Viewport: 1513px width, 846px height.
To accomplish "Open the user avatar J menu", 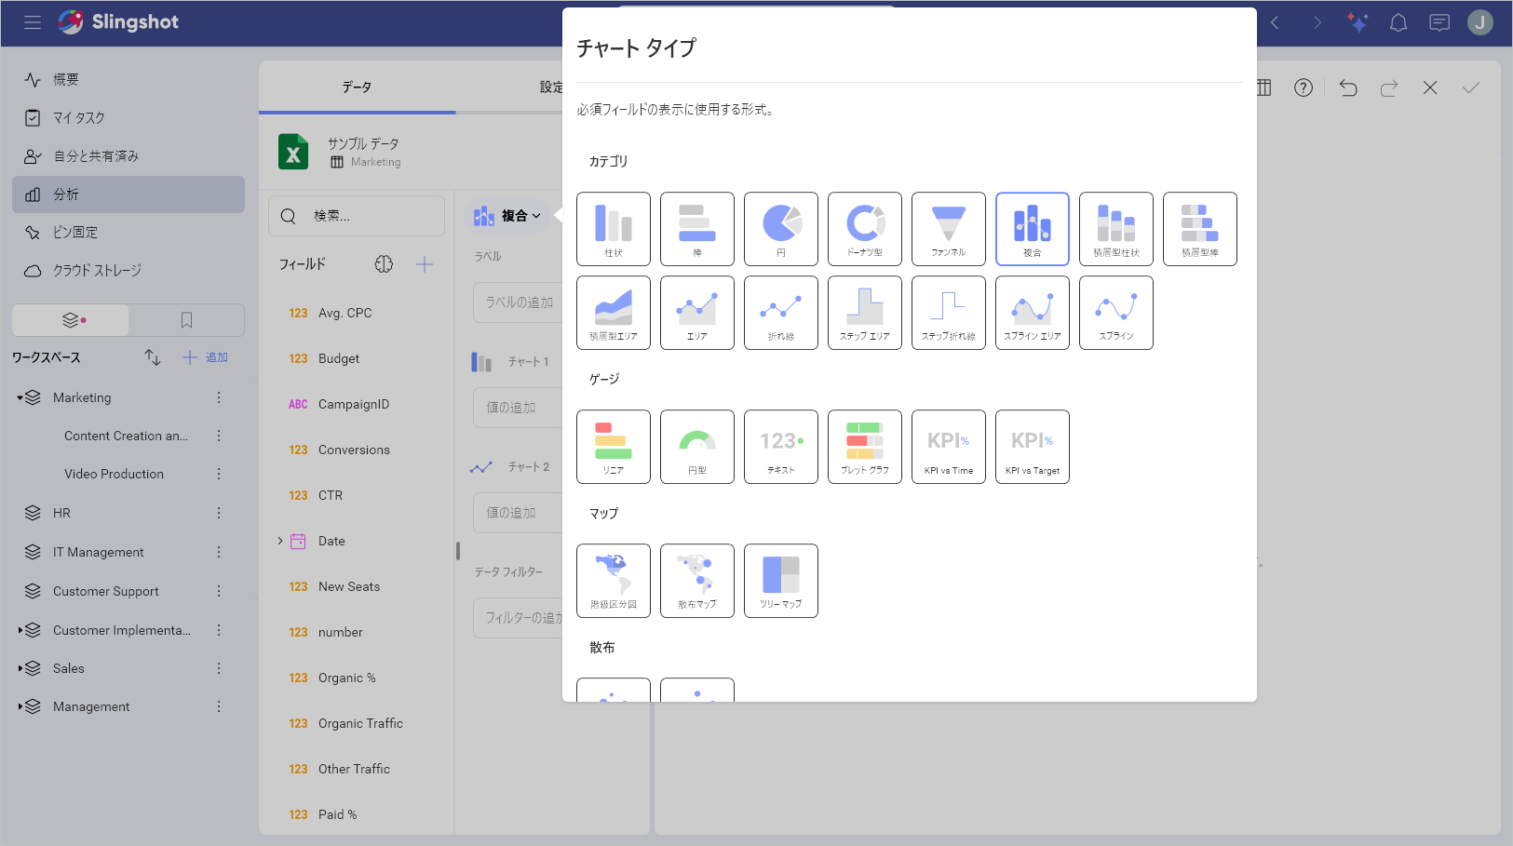I will (x=1480, y=22).
